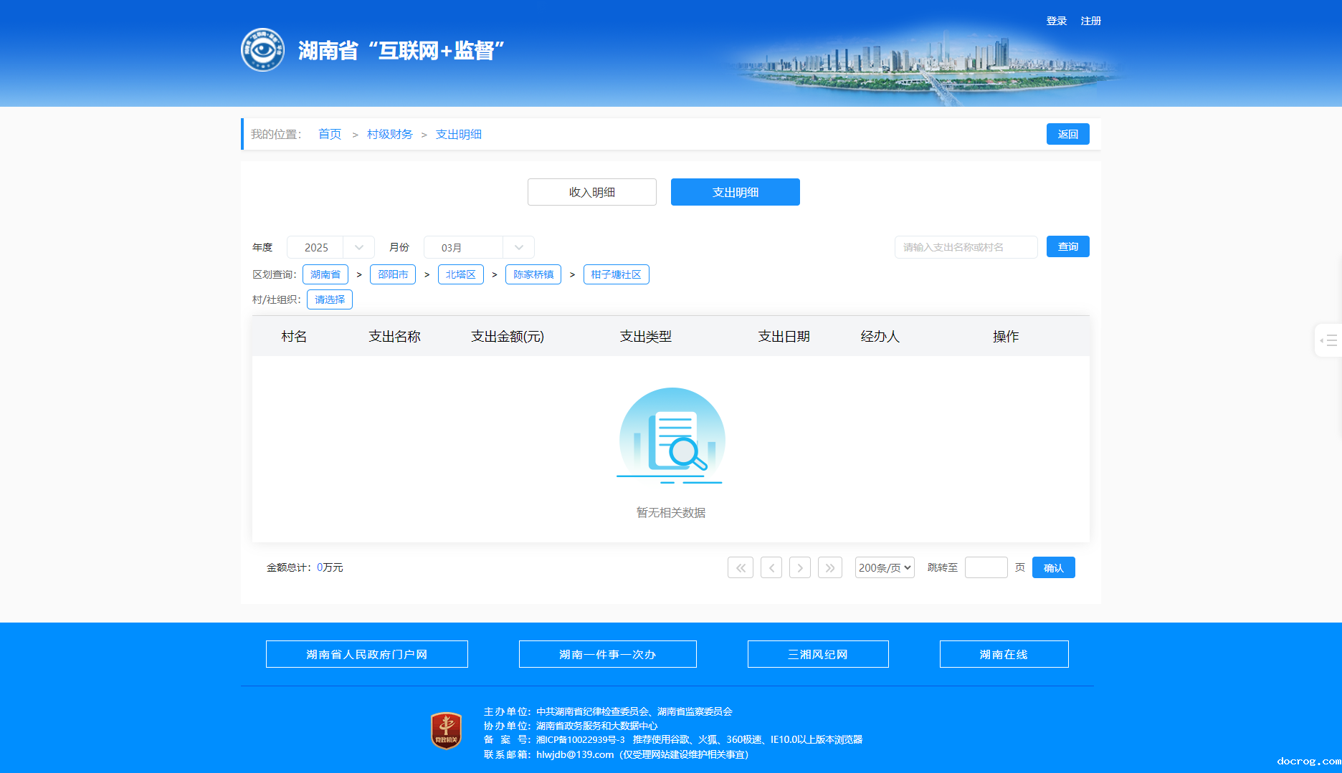Screen dimensions: 1342x773
Task: Expand the side menu panel at right edge
Action: pos(1328,340)
